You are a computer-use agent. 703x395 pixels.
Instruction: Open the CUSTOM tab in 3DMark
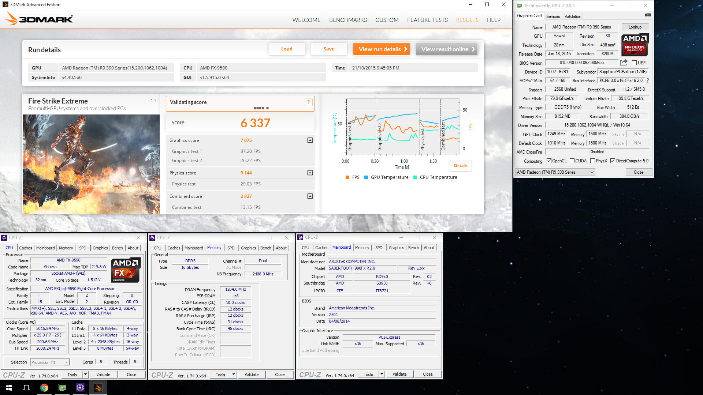pyautogui.click(x=387, y=20)
